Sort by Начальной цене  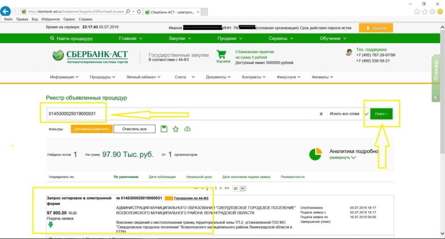pyautogui.click(x=199, y=177)
